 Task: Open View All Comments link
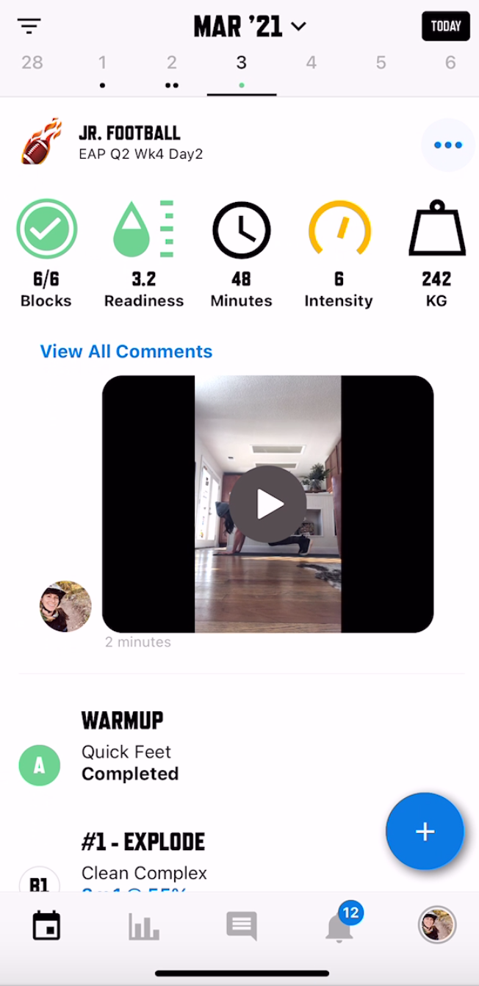(x=126, y=351)
